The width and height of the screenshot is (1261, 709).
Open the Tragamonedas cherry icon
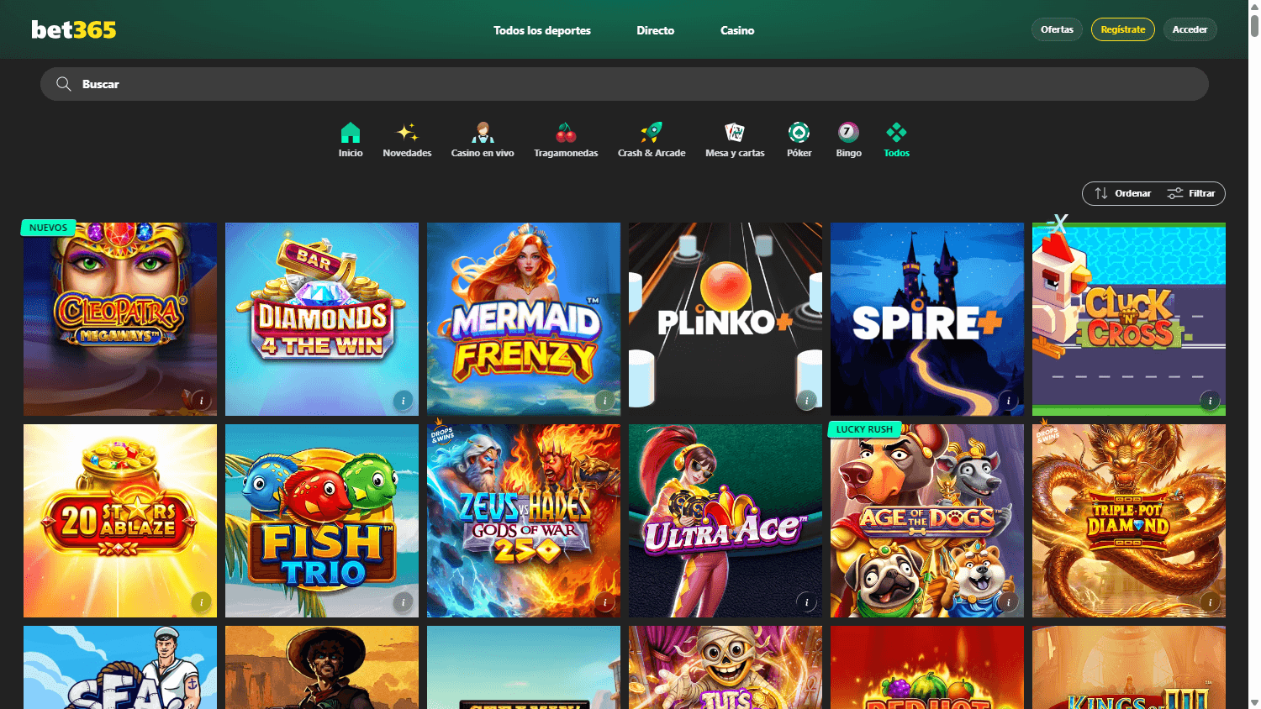(x=566, y=133)
